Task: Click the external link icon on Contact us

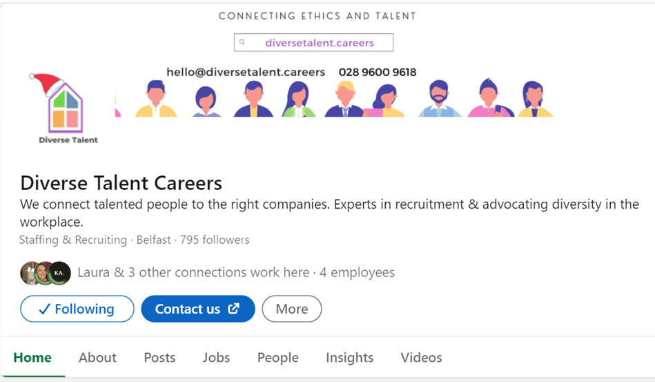Action: point(233,309)
